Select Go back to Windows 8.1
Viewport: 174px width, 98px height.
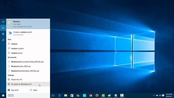coord(28,84)
